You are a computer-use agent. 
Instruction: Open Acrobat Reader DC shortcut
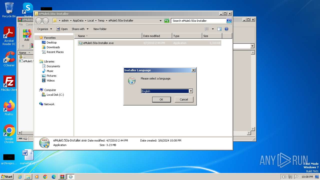(x=9, y=36)
